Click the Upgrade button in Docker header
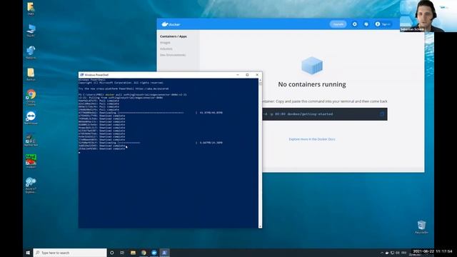 (x=338, y=24)
